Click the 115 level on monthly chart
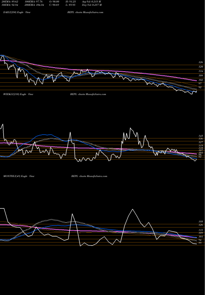 pyautogui.click(x=201, y=230)
